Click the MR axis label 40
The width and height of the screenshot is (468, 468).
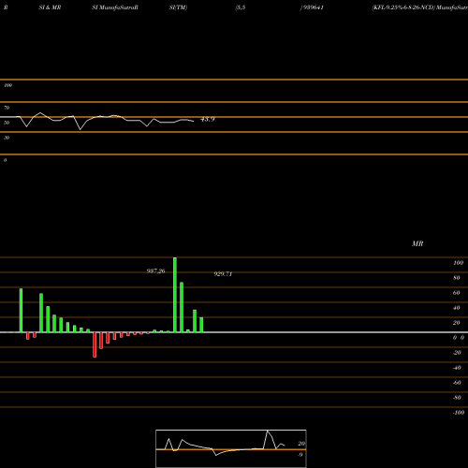click(x=457, y=308)
